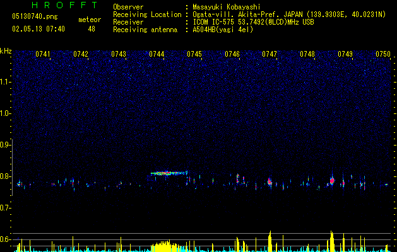Click the 0750 time marker
Image resolution: width=397 pixels, height=252 pixels.
(383, 54)
